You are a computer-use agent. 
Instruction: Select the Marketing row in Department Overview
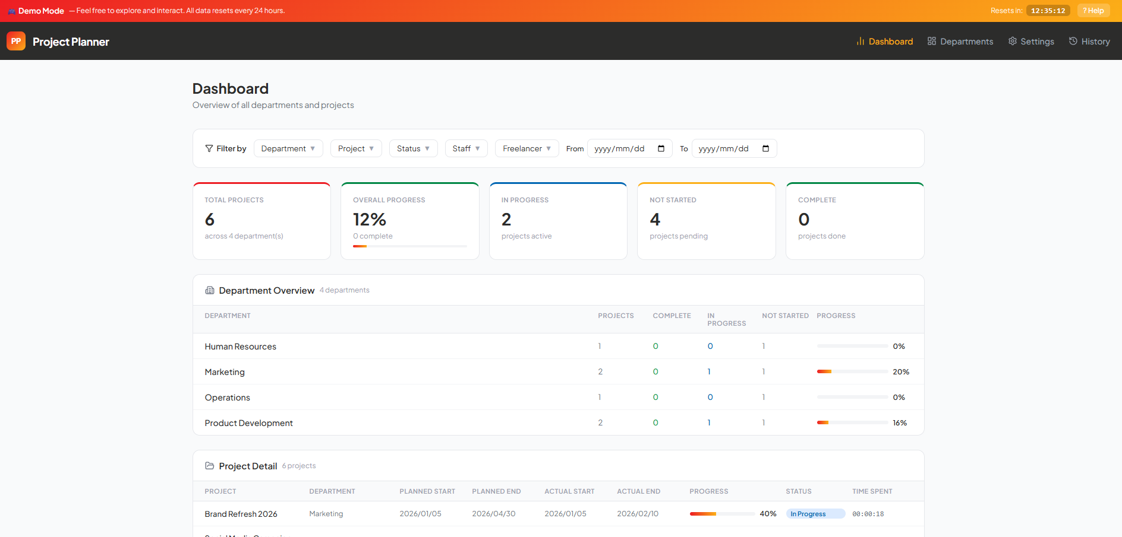click(559, 371)
